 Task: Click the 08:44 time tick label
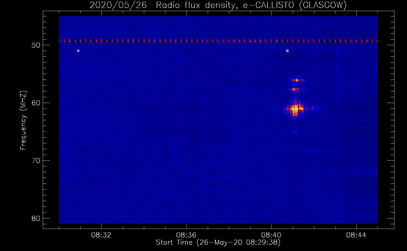[x=356, y=235]
